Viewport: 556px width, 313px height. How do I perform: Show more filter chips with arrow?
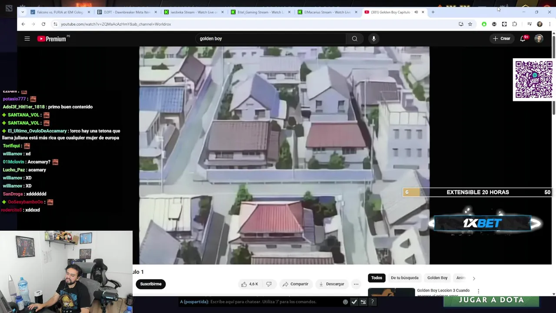coord(473,278)
